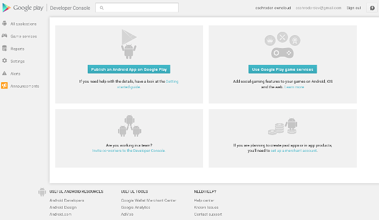Click set up a merchant account link
Image resolution: width=379 pixels, height=220 pixels.
click(x=295, y=150)
